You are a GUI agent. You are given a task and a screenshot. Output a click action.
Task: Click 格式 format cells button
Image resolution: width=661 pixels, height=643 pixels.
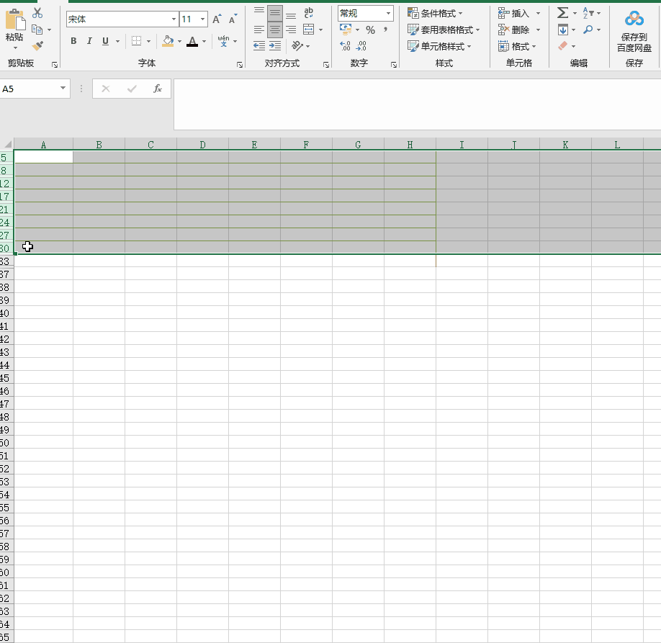tap(517, 46)
